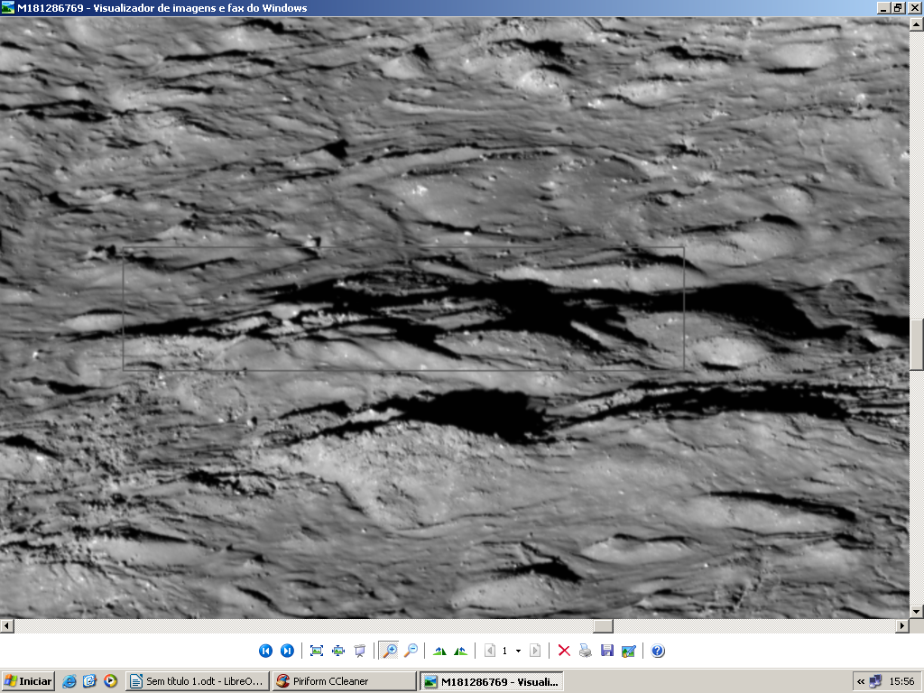Toggle the zoom in magnifier tool
Image resolution: width=924 pixels, height=693 pixels.
(389, 651)
